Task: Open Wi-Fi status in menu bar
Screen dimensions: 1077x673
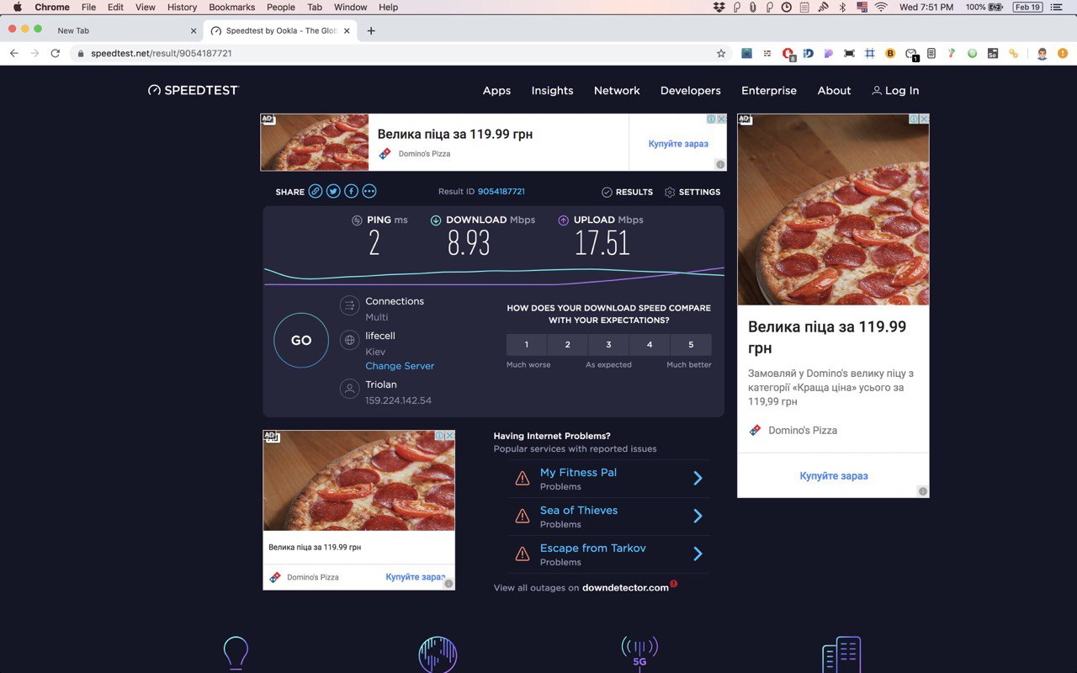Action: [881, 7]
